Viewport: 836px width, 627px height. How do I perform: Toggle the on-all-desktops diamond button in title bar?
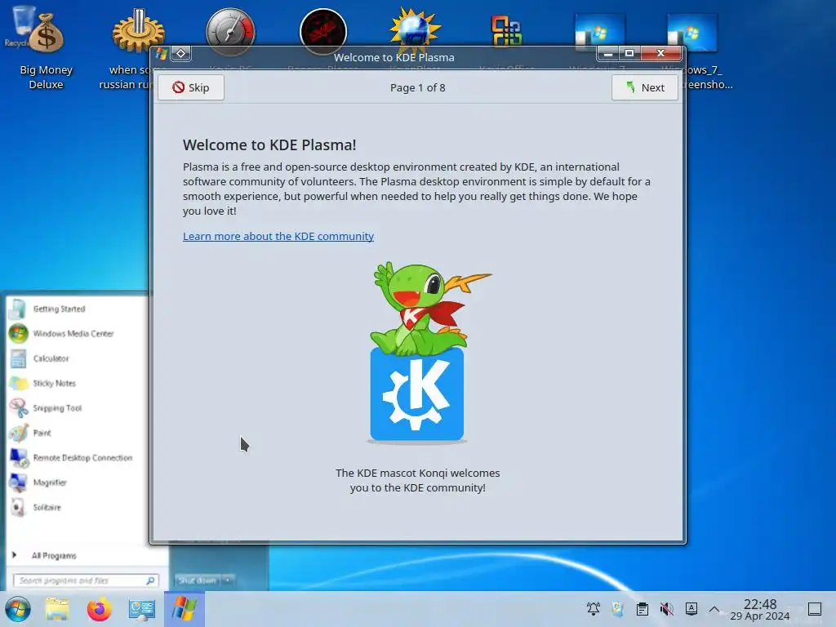coord(180,53)
